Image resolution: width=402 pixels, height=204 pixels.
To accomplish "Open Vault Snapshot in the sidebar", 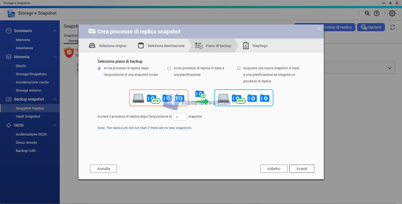I will click(x=28, y=116).
